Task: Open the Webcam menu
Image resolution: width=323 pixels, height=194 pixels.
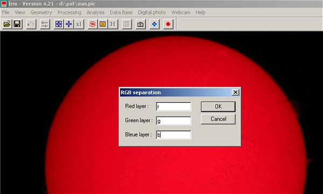Action: [x=181, y=12]
